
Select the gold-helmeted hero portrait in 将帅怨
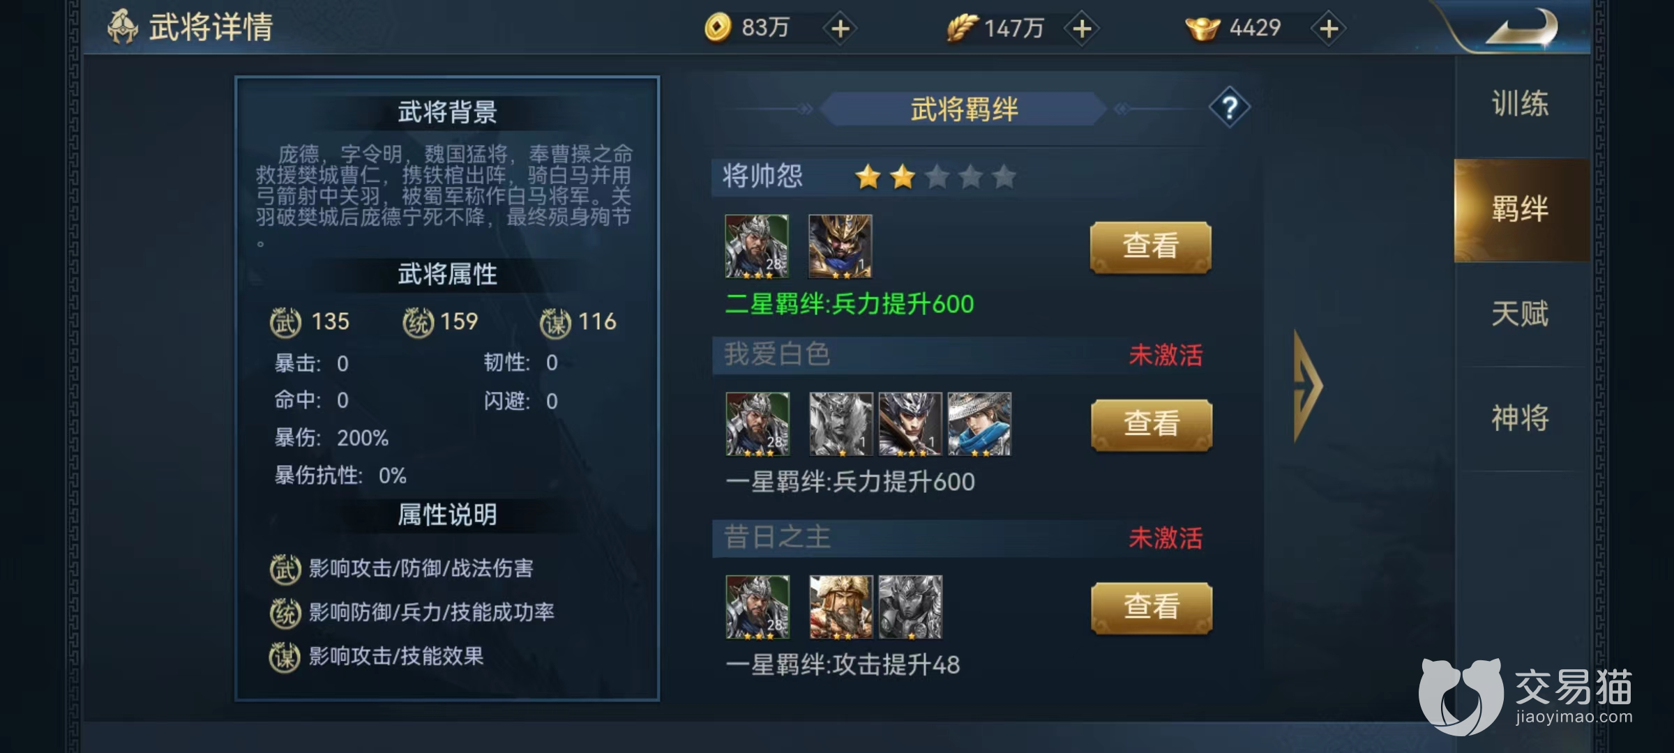(x=840, y=246)
